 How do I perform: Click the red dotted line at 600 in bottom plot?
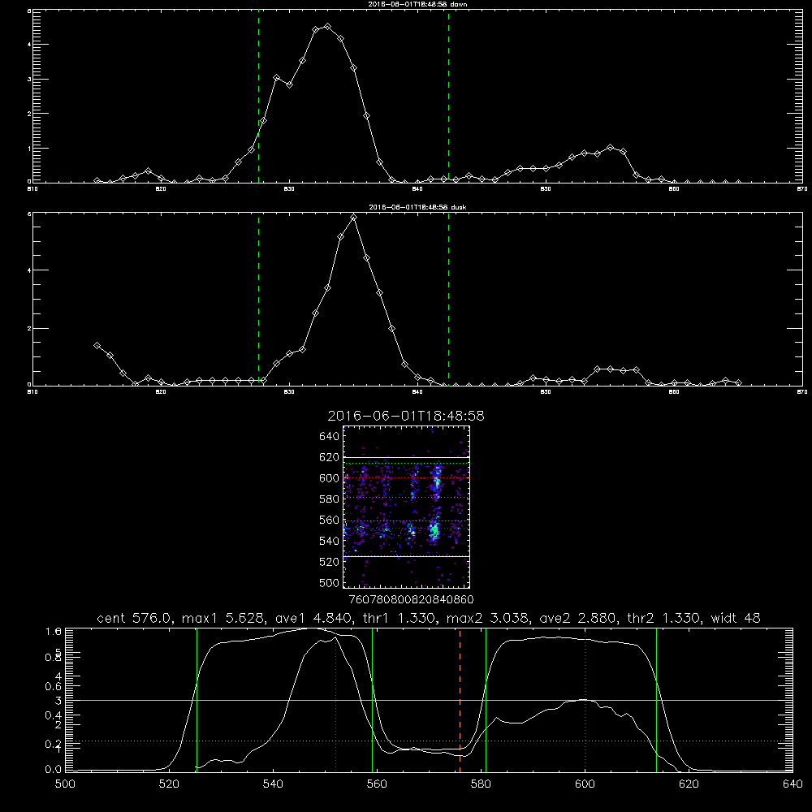pyautogui.click(x=585, y=699)
